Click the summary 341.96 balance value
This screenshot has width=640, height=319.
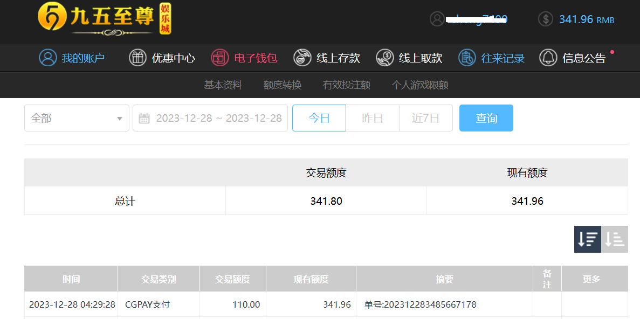point(527,201)
